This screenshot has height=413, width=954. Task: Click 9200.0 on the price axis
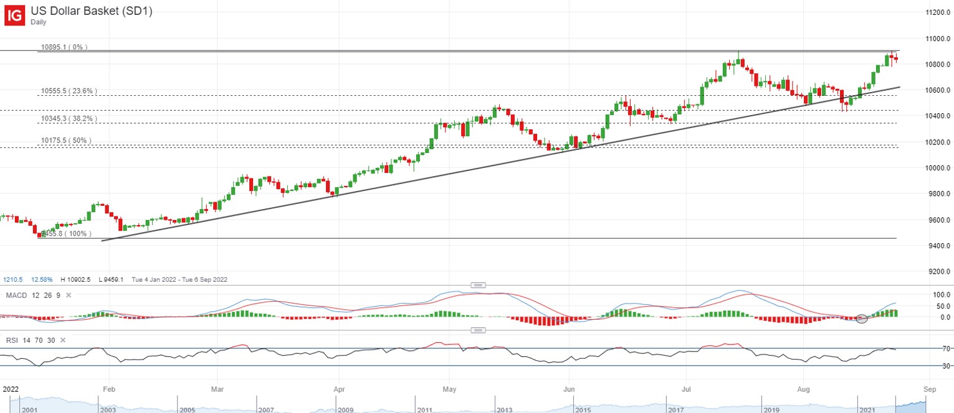click(x=939, y=272)
